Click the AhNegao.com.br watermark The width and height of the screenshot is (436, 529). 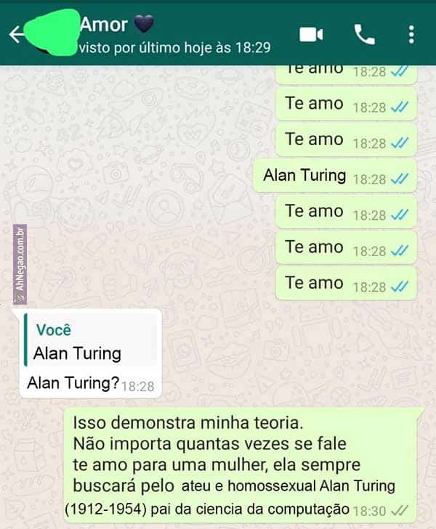20,264
